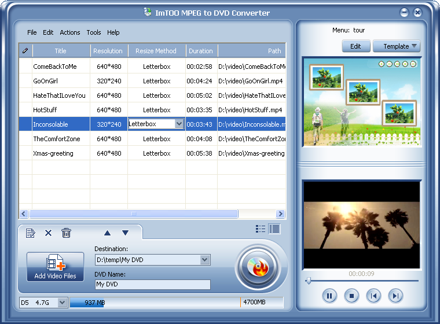Click the menu Edit button

356,46
